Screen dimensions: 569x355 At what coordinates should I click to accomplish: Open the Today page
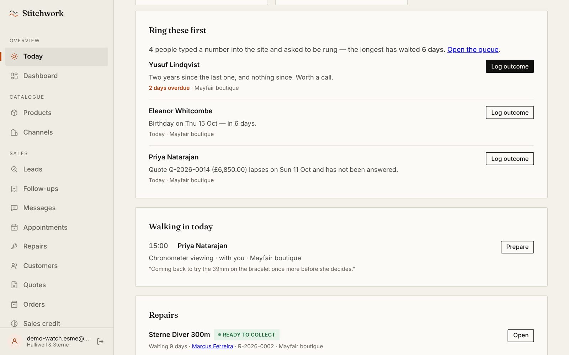click(x=57, y=56)
